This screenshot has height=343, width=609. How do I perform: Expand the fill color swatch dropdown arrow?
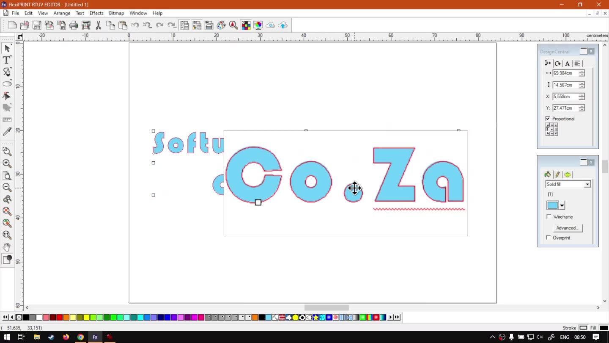562,206
